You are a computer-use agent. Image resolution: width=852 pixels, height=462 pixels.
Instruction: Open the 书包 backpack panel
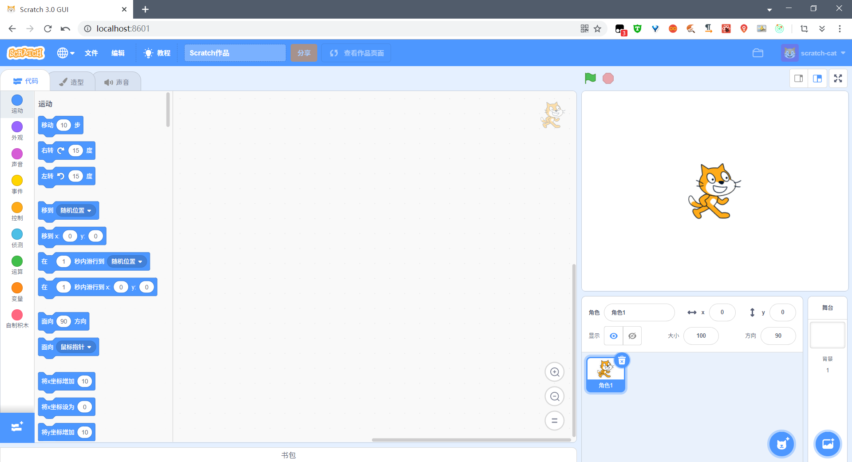tap(288, 455)
